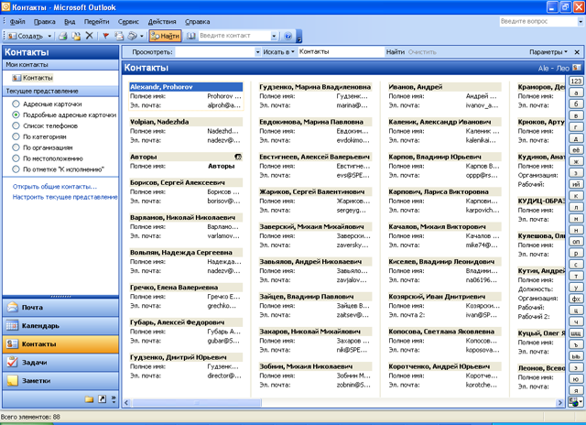Open the Сервис menu
This screenshot has height=425, width=586.
(128, 22)
